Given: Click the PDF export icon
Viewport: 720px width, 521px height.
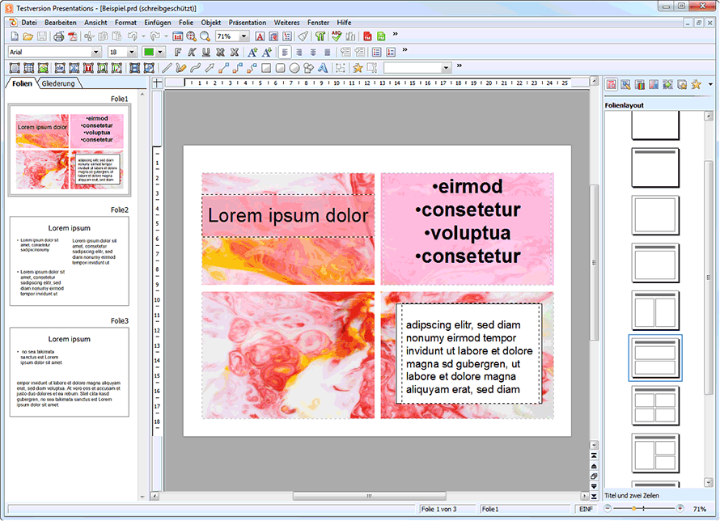Looking at the screenshot, I should pyautogui.click(x=72, y=36).
